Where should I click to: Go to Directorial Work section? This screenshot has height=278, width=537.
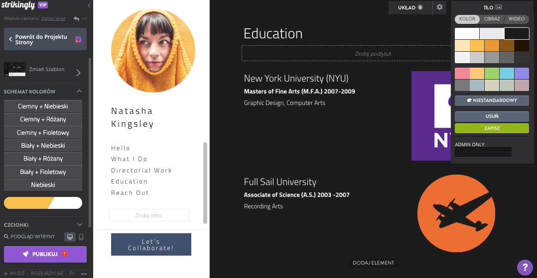click(x=141, y=170)
